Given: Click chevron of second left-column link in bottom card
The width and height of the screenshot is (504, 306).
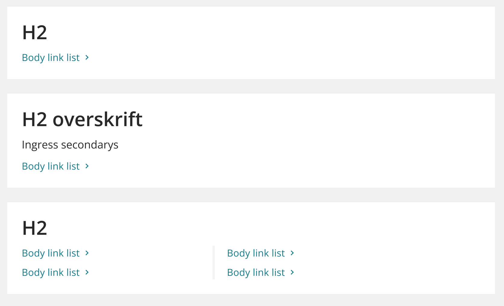Looking at the screenshot, I should (87, 272).
